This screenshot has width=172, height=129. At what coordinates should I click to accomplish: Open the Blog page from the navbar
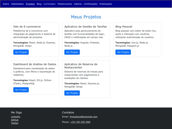point(39,4)
